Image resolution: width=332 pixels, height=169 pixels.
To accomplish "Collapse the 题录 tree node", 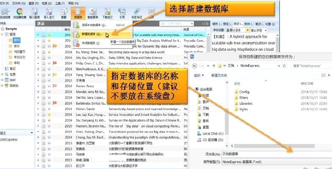I will pyautogui.click(x=2, y=34).
